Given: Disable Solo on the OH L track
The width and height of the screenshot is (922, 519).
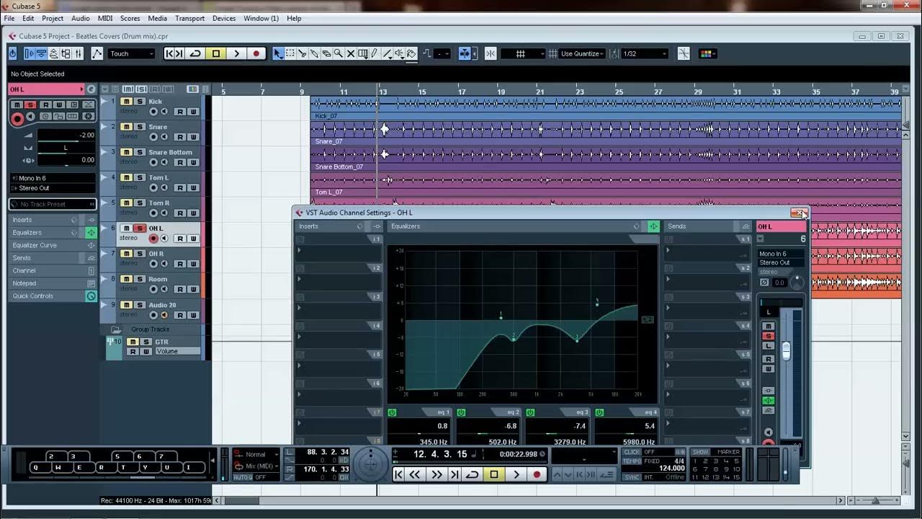Looking at the screenshot, I should [x=140, y=229].
